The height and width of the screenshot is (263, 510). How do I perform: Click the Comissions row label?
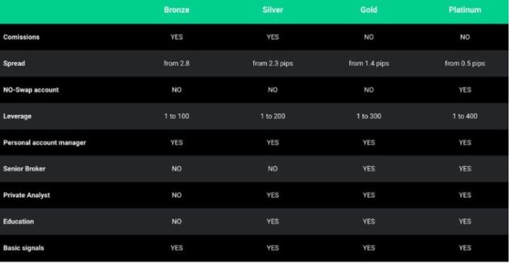[21, 37]
